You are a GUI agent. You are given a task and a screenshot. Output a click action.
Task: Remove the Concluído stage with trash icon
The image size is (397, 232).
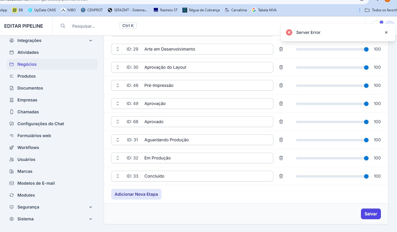point(281,176)
